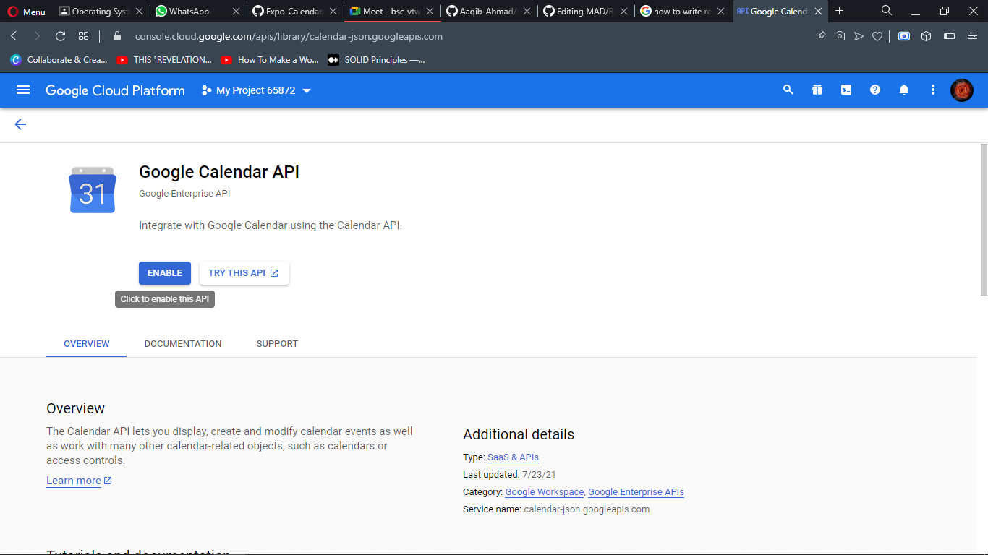Open the Opera Menu button
The image size is (988, 555).
tap(27, 12)
